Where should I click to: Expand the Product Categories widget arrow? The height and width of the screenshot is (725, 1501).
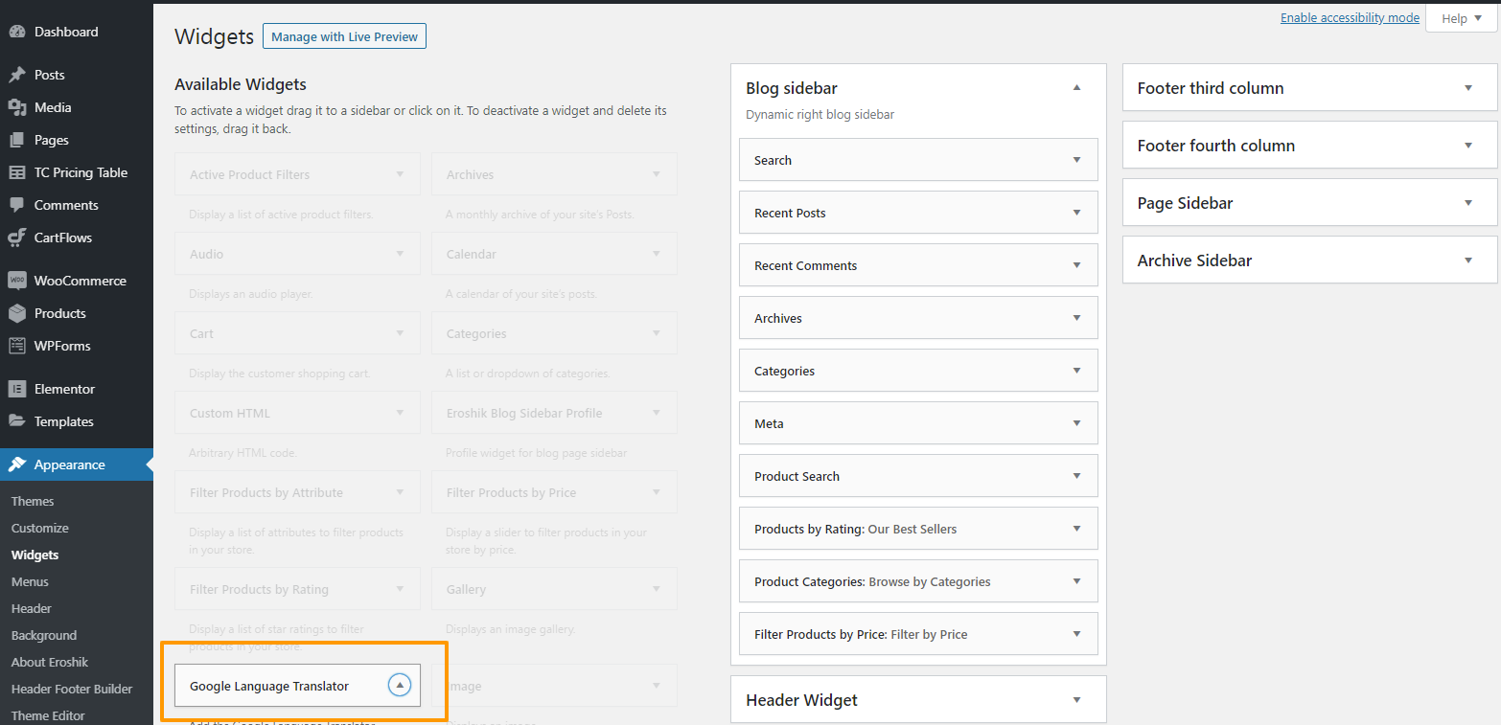tap(1076, 581)
